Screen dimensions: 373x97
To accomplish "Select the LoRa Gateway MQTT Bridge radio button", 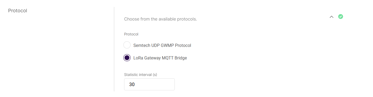I will pos(127,58).
